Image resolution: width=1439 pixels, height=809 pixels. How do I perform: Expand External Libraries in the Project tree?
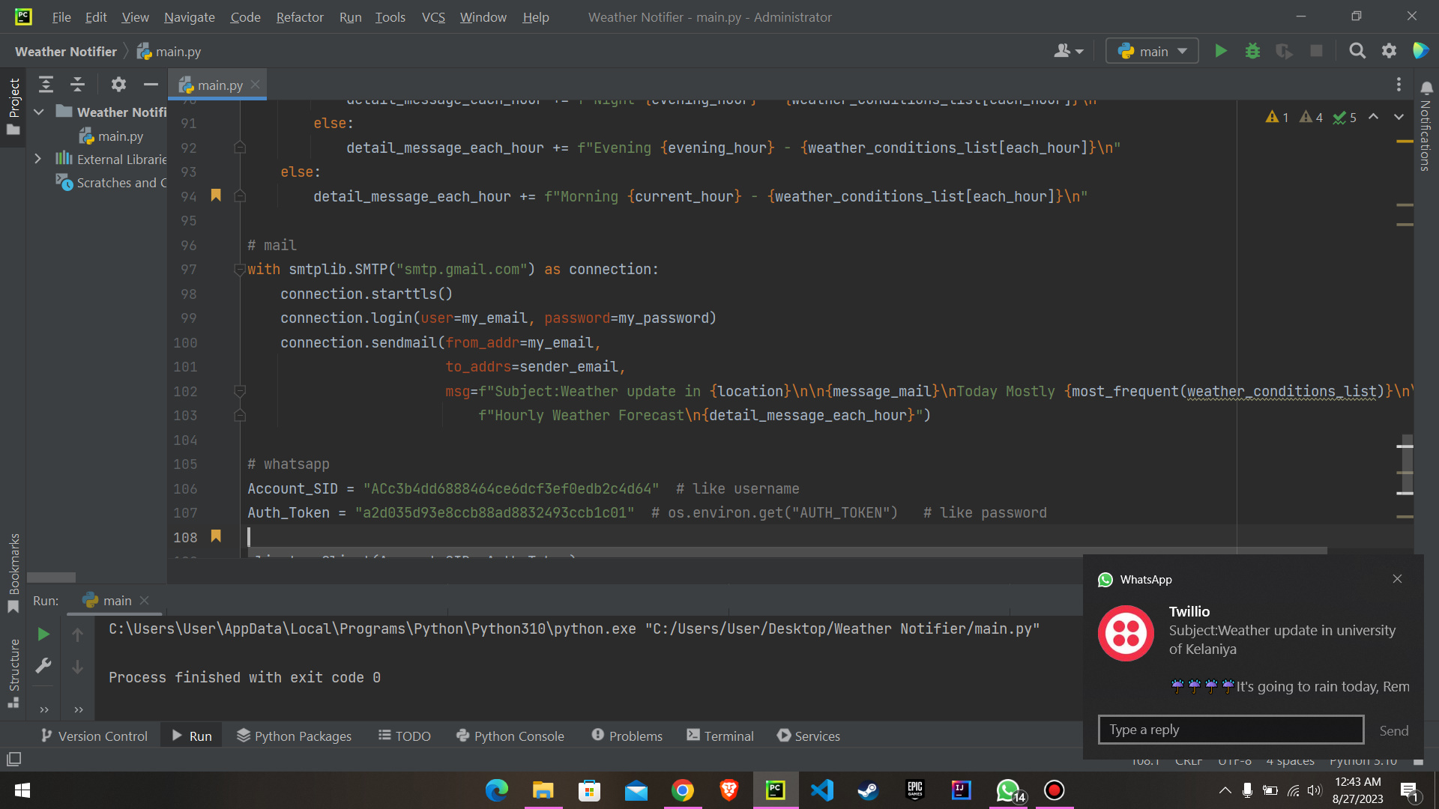coord(38,159)
